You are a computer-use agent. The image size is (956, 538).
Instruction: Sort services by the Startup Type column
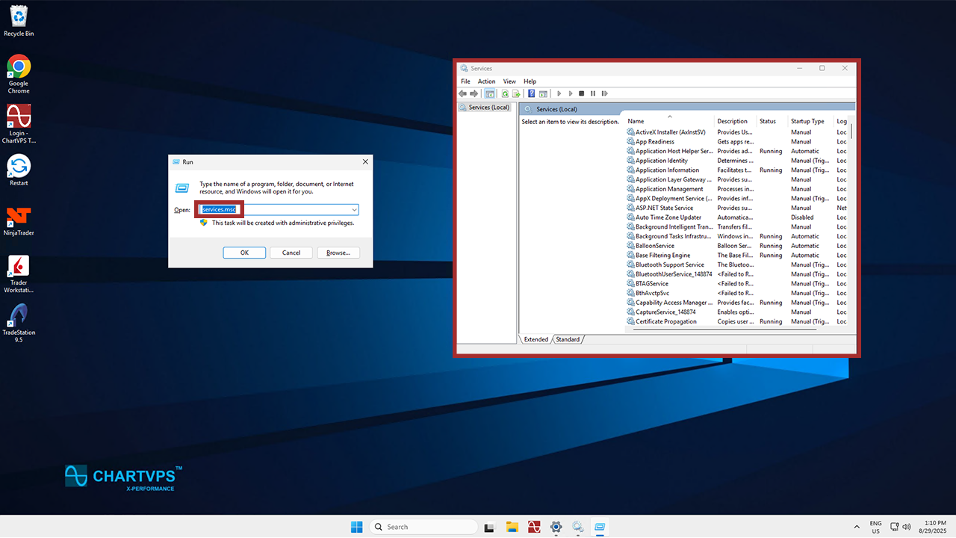click(807, 121)
